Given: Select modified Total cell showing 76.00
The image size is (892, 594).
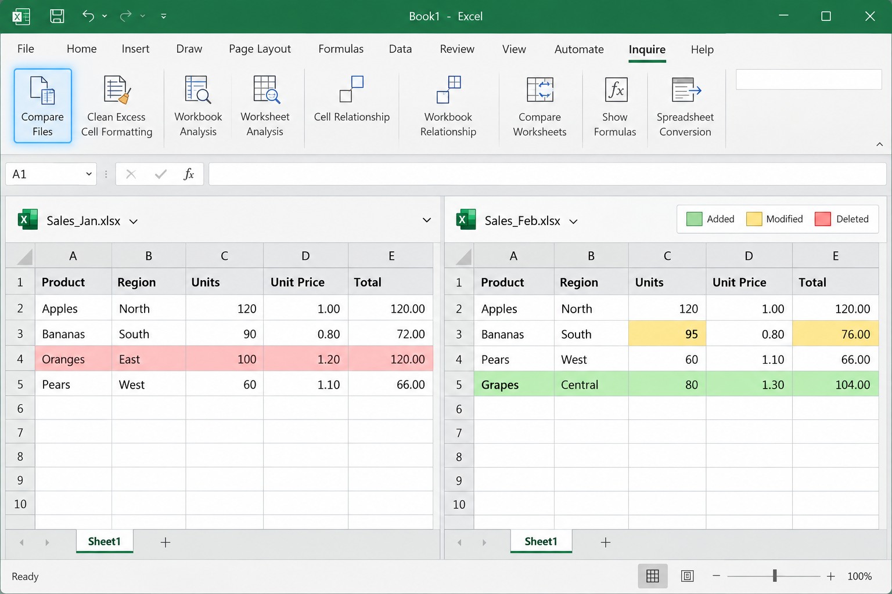Looking at the screenshot, I should (835, 334).
